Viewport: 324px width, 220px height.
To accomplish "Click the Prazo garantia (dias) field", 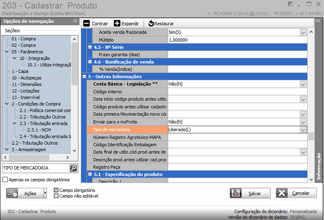I will [237, 55].
